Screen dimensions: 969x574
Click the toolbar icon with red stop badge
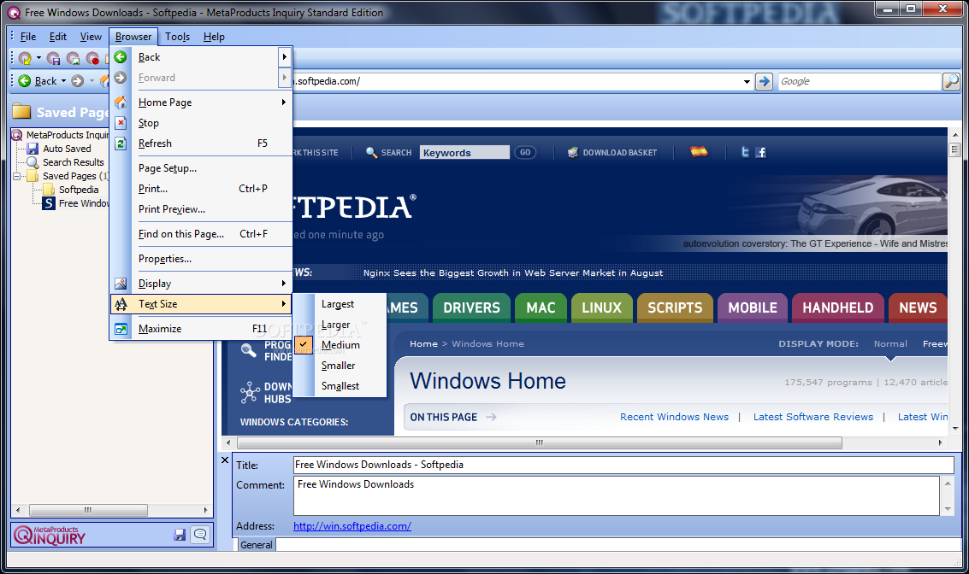pyautogui.click(x=92, y=58)
